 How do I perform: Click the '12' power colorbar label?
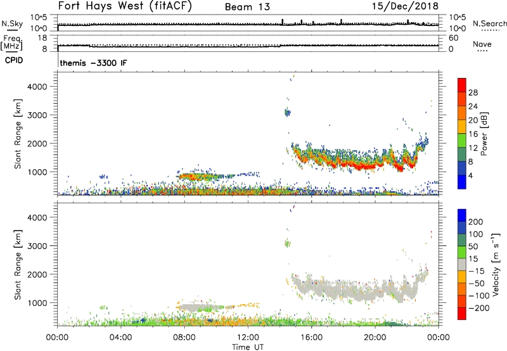click(473, 148)
